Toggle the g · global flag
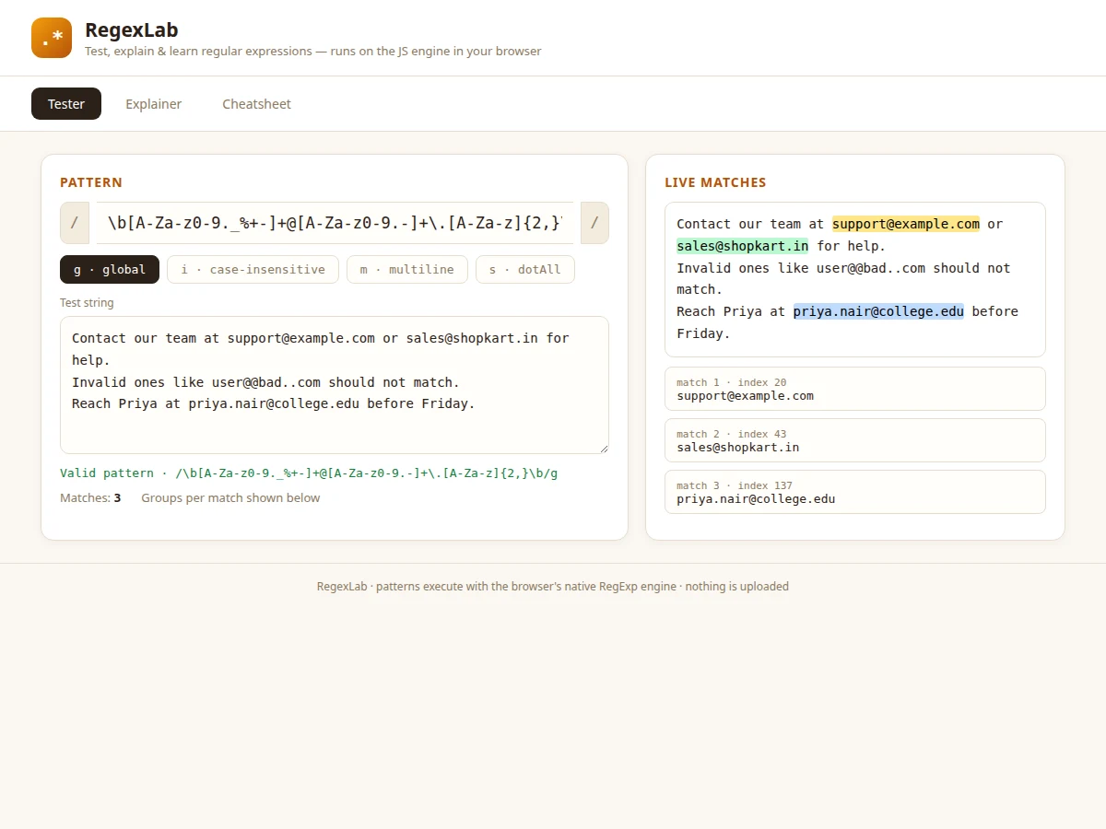The image size is (1106, 829). pos(110,269)
